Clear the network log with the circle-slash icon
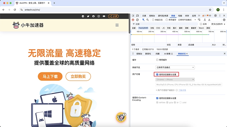This screenshot has width=227, height=127. [138, 20]
